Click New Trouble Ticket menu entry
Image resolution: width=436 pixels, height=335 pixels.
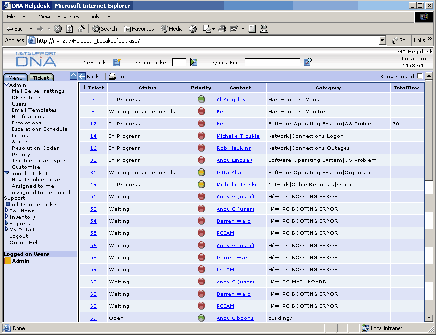(x=37, y=179)
